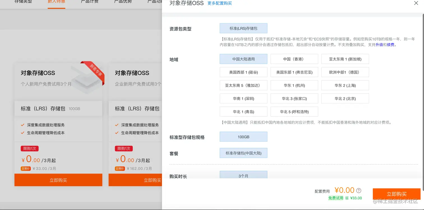Click 限购1次 badge on personal user card
The width and height of the screenshot is (424, 210).
(x=29, y=148)
